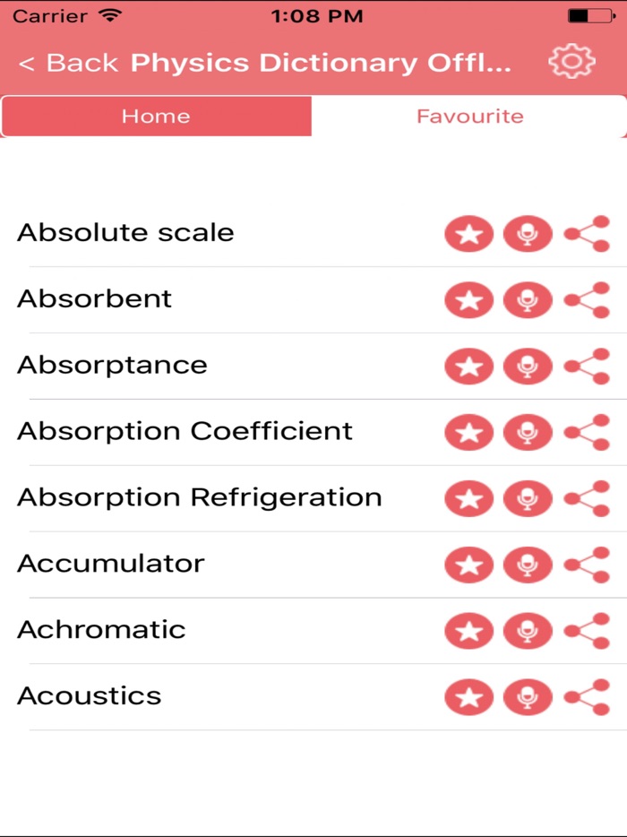Tap the share icon for Absolute scale
The height and width of the screenshot is (837, 627).
587,234
